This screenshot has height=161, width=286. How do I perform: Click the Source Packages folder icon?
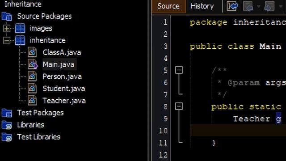point(7,16)
